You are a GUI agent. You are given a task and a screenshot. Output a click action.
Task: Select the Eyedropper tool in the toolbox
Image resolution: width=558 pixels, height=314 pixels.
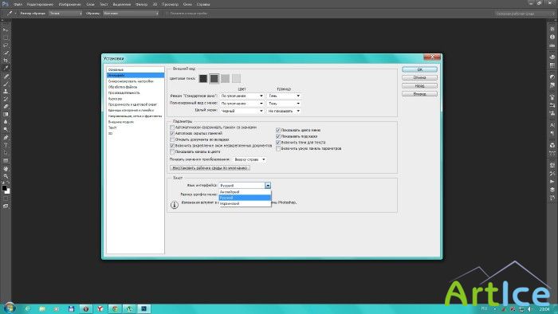(x=6, y=68)
